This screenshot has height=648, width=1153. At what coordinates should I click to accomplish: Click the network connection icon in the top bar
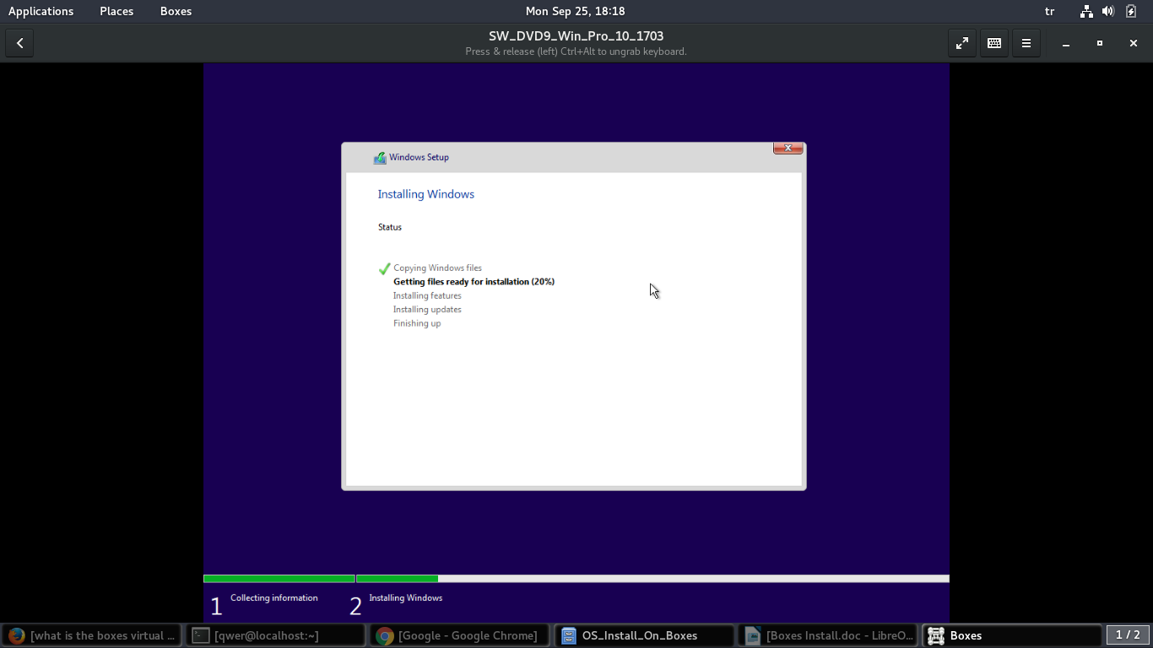coord(1086,11)
